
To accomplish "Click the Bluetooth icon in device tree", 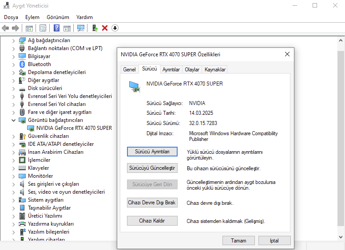I will click(22, 64).
